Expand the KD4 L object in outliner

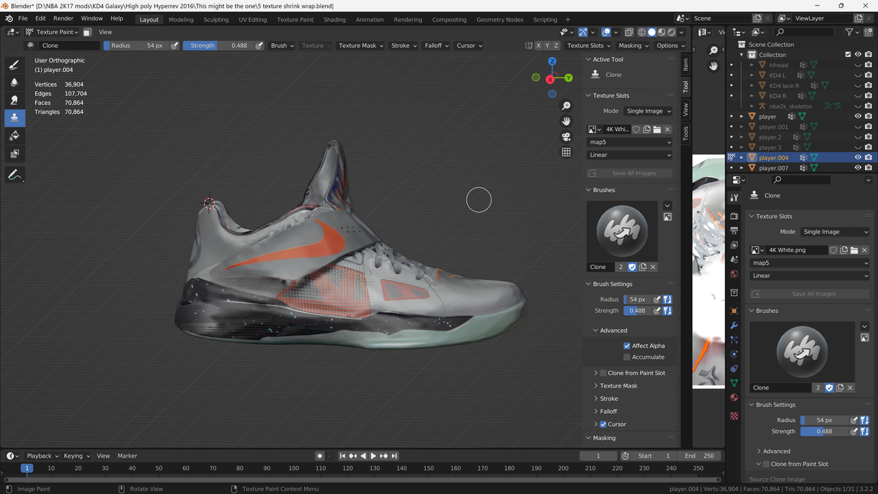pyautogui.click(x=752, y=75)
